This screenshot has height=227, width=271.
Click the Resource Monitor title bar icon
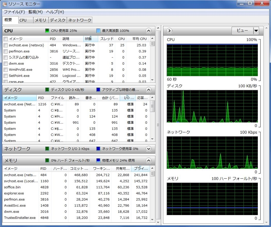point(5,4)
